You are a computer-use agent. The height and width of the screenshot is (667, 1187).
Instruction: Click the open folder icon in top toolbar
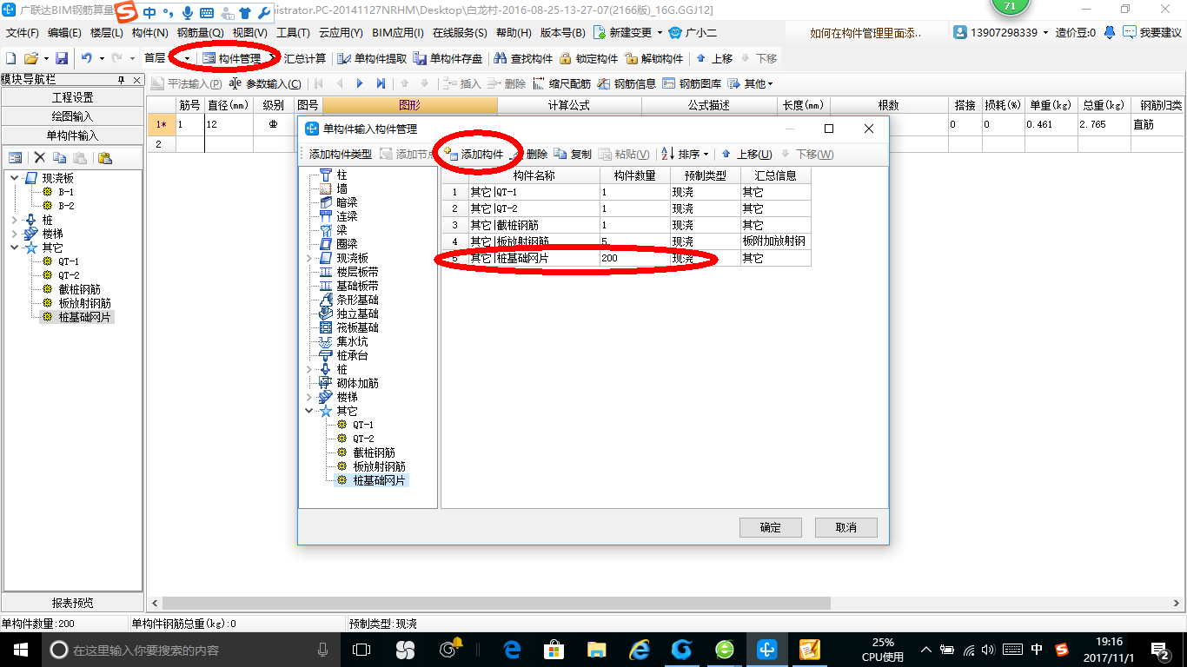point(30,58)
